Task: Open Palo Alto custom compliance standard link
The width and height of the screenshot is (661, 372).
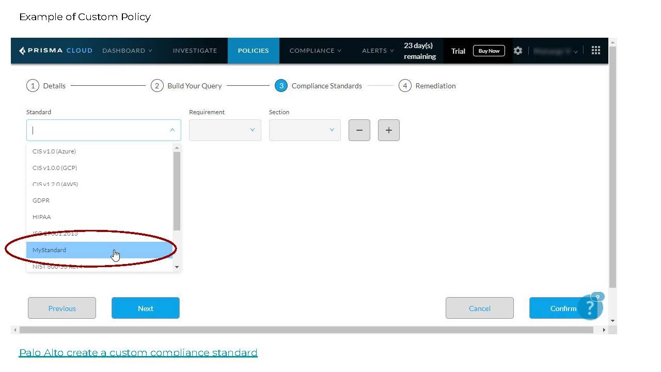Action: [x=138, y=352]
